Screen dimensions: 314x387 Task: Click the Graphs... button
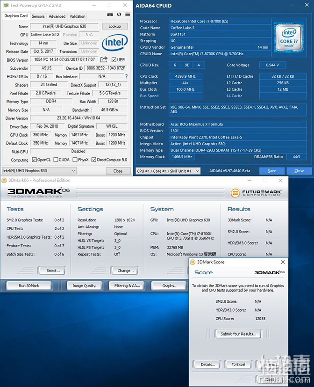[x=169, y=285]
